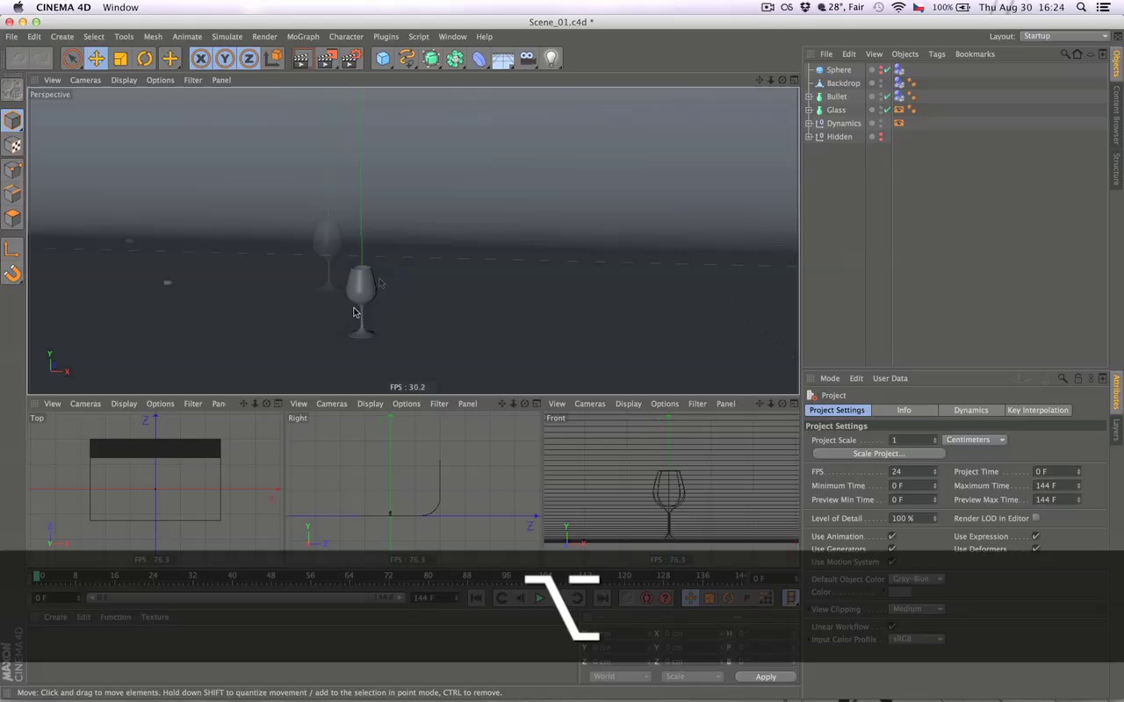Toggle Y-axis lock button
This screenshot has height=702, width=1124.
click(x=225, y=59)
